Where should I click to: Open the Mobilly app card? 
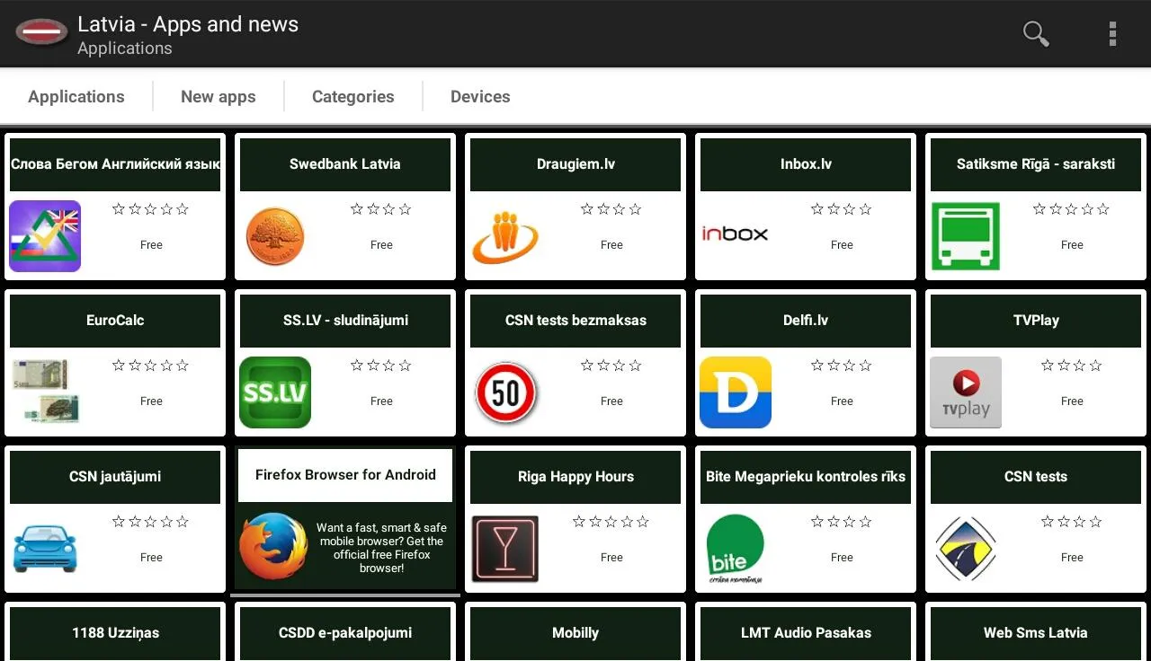(575, 632)
